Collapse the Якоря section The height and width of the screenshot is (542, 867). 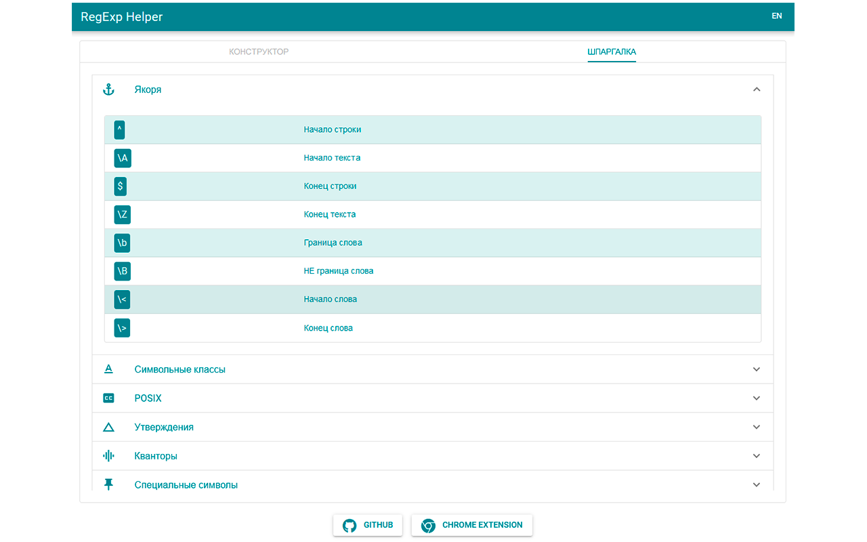(x=757, y=89)
